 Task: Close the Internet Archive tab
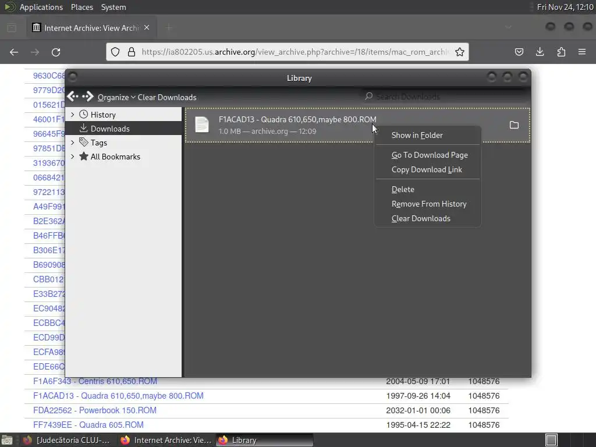point(147,27)
